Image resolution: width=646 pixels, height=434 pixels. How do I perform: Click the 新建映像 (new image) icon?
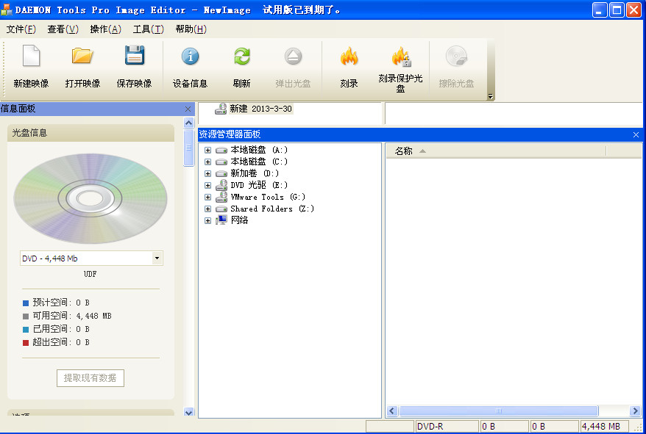[32, 56]
